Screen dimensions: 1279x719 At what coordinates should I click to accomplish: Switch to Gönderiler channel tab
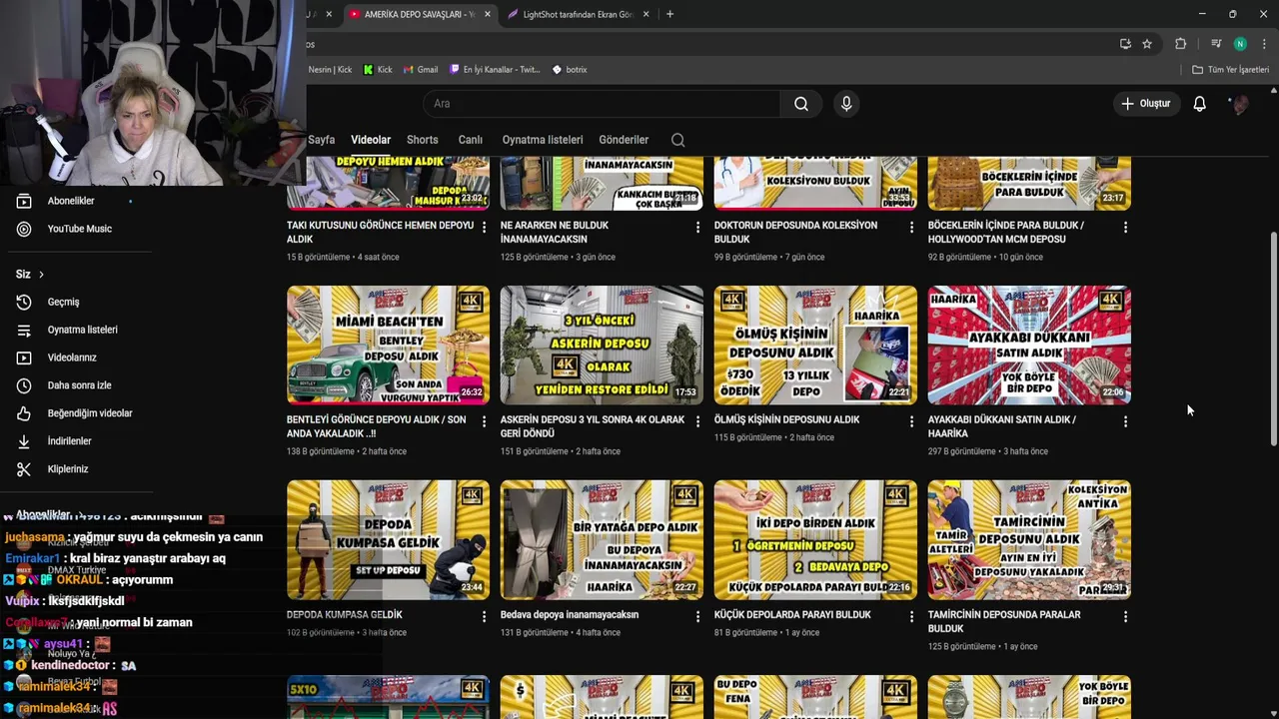[624, 140]
